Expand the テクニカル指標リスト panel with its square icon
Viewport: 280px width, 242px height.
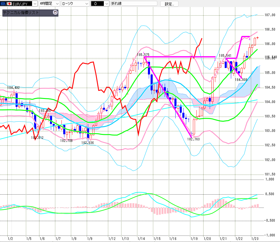[55, 12]
